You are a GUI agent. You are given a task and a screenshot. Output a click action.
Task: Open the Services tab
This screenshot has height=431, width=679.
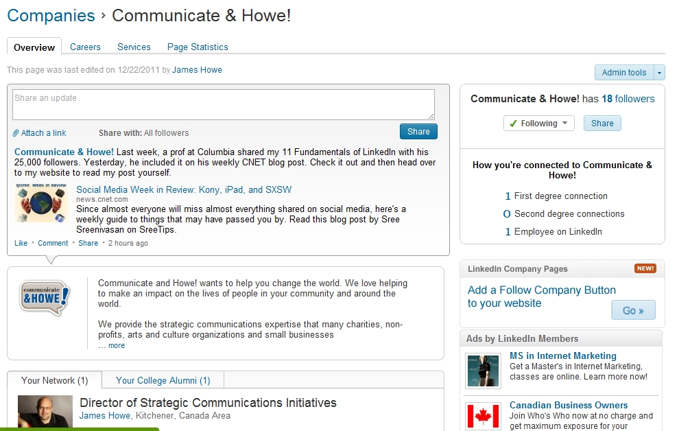134,47
